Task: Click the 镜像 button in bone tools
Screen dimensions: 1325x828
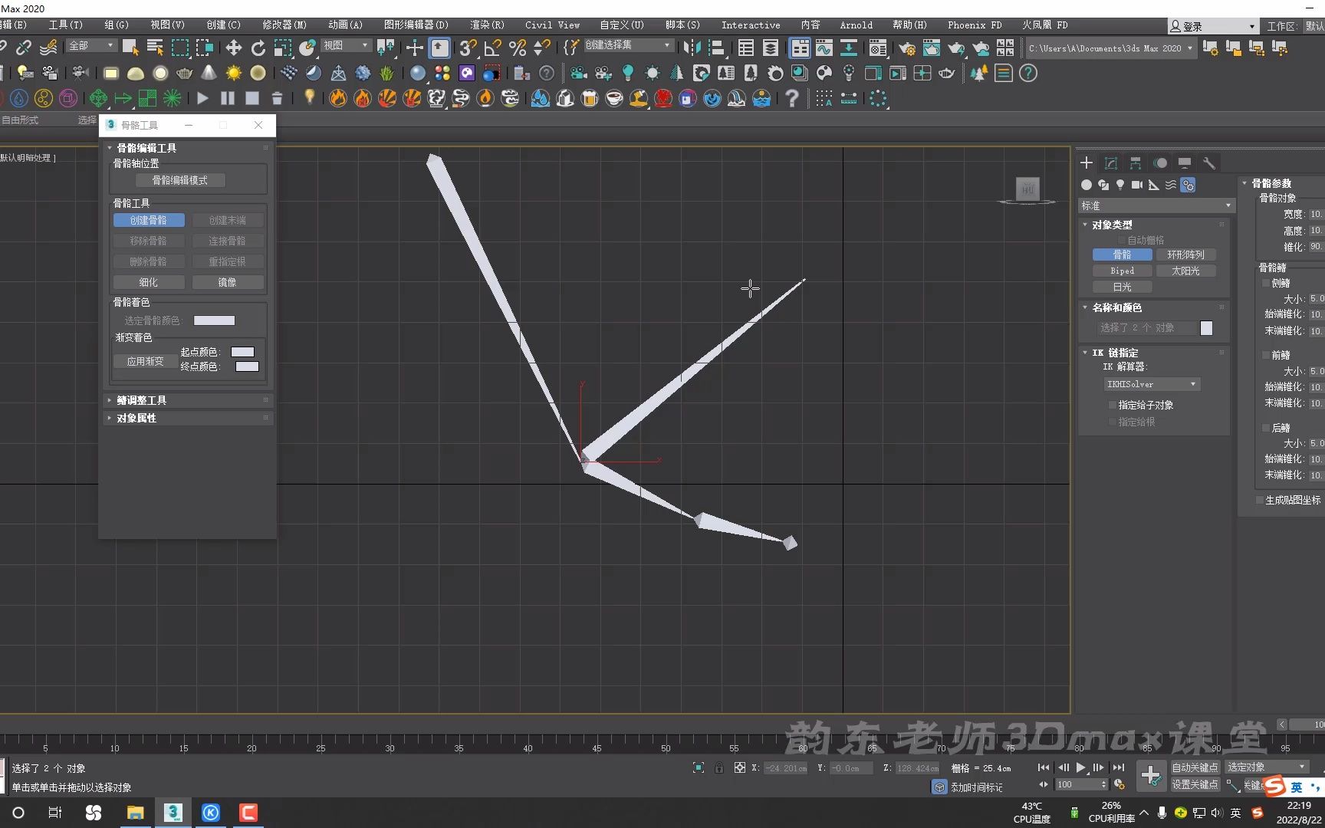Action: tap(228, 282)
